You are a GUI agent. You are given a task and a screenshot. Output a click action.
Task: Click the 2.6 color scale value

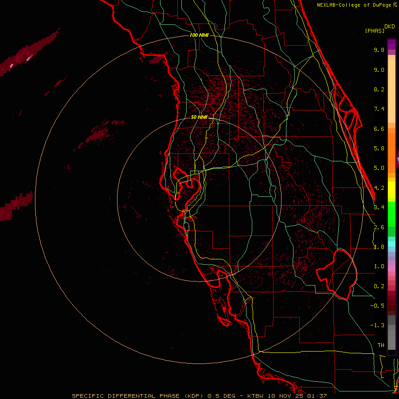tap(379, 227)
